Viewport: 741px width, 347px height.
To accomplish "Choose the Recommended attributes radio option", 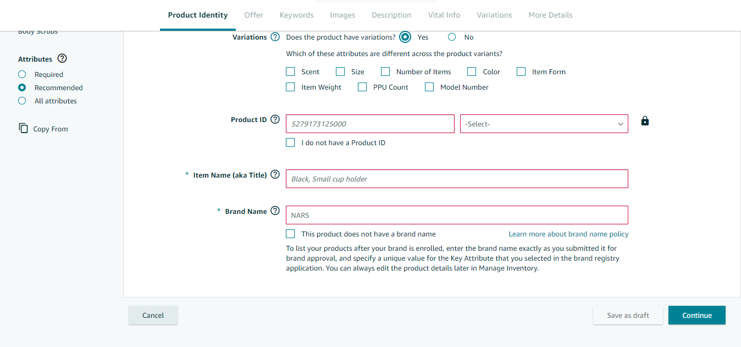I will [x=22, y=87].
